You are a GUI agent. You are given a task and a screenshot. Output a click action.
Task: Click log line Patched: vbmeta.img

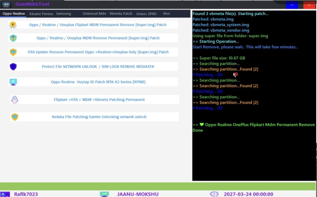[x=213, y=19]
